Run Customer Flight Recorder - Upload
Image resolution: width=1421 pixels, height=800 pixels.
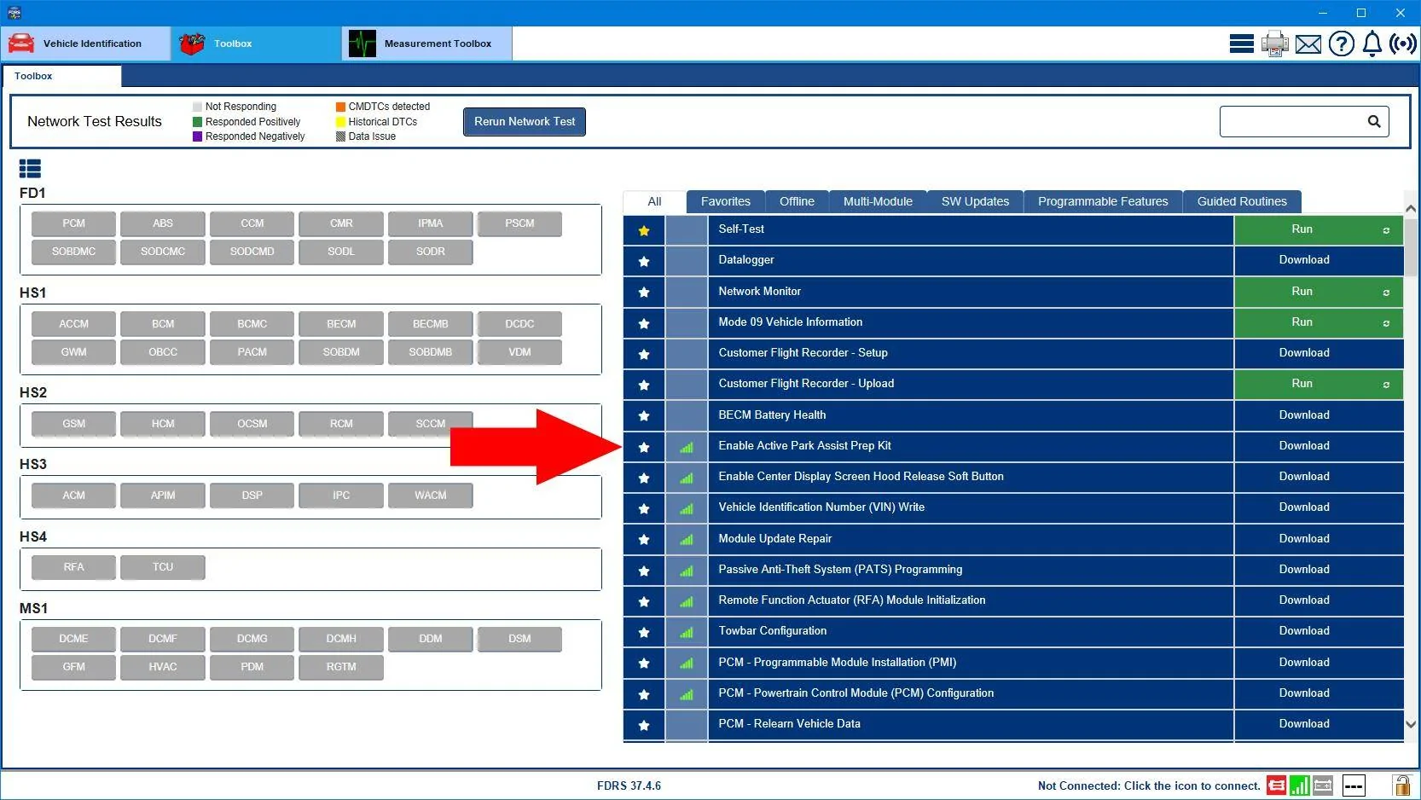coord(1319,384)
